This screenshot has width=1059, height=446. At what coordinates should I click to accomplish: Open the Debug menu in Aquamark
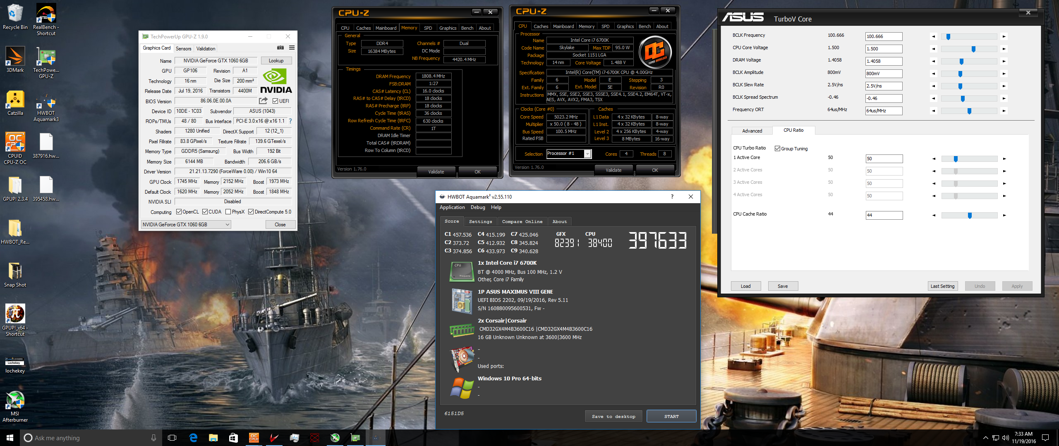click(478, 207)
